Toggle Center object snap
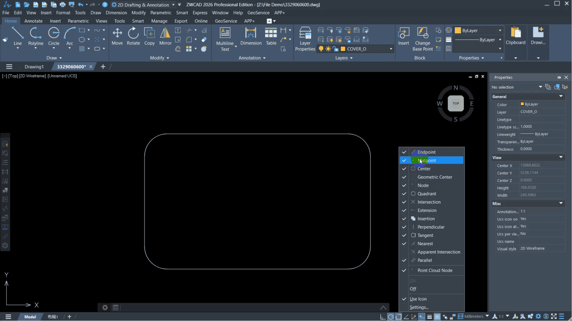 (x=432, y=169)
